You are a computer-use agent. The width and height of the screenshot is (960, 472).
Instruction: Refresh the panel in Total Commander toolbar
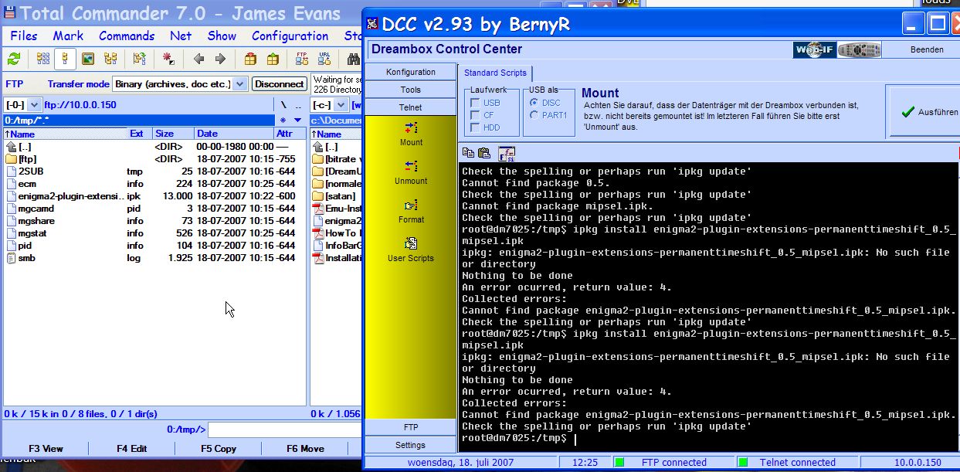(x=14, y=59)
